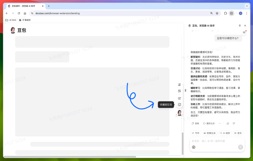Screen dimensions: 253x161
Task: Like the response with thumbs up
Action: pos(228,123)
